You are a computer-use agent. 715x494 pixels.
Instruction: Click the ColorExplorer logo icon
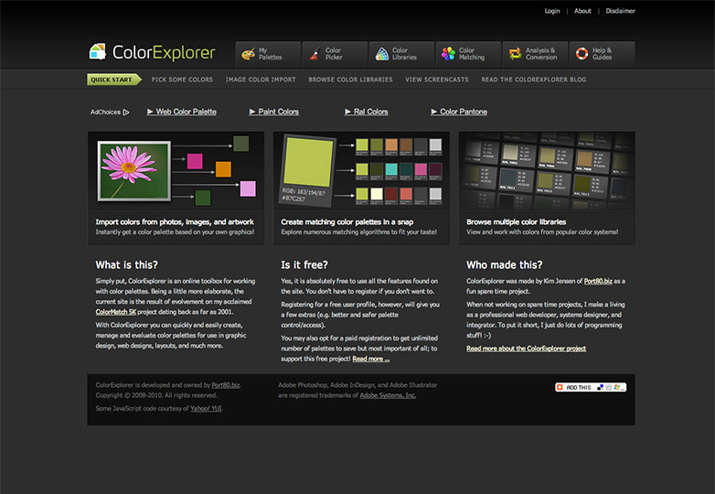coord(98,52)
